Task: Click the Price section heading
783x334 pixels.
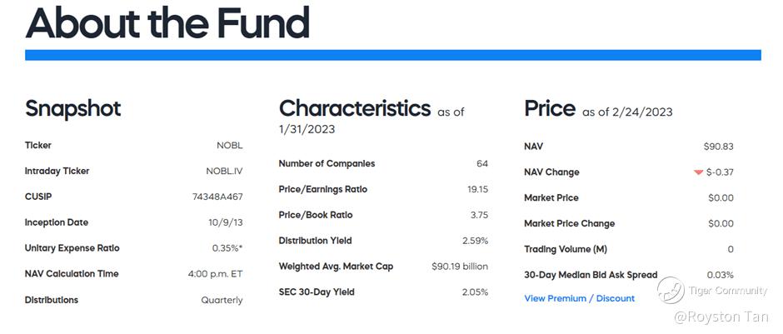Action: pyautogui.click(x=550, y=109)
